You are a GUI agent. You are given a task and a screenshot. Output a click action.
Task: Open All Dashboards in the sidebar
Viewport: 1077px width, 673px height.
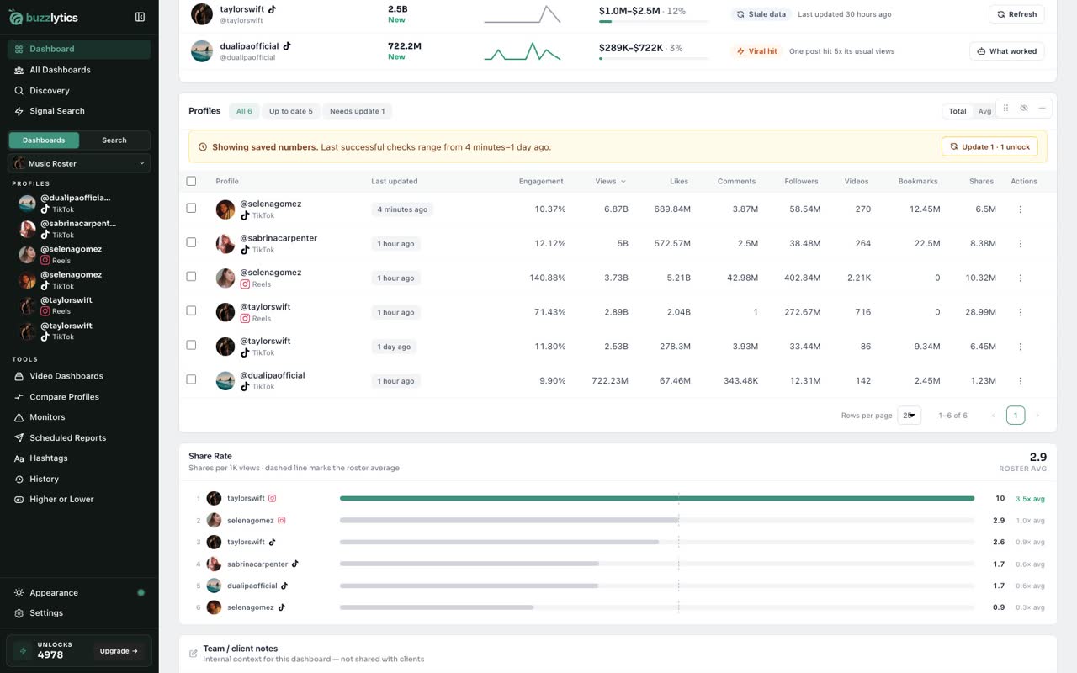(x=79, y=70)
